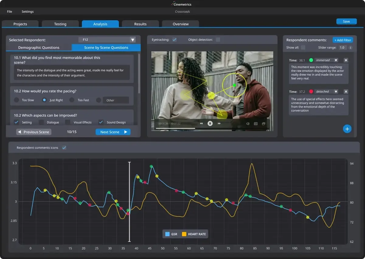365x259 pixels.
Task: Open the Settings menu
Action: coord(27,12)
